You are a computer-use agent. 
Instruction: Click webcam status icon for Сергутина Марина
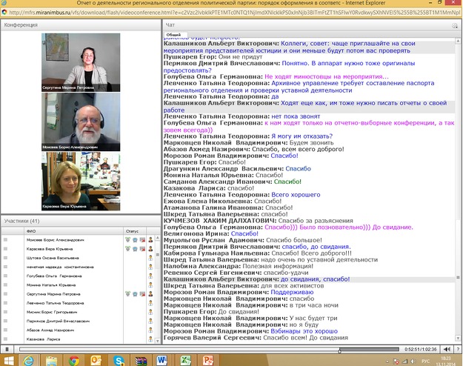click(135, 294)
